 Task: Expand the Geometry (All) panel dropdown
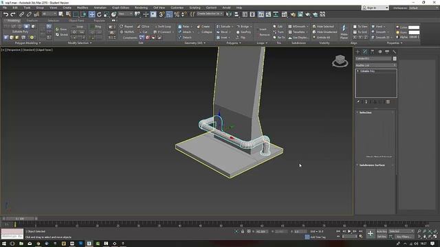195,43
